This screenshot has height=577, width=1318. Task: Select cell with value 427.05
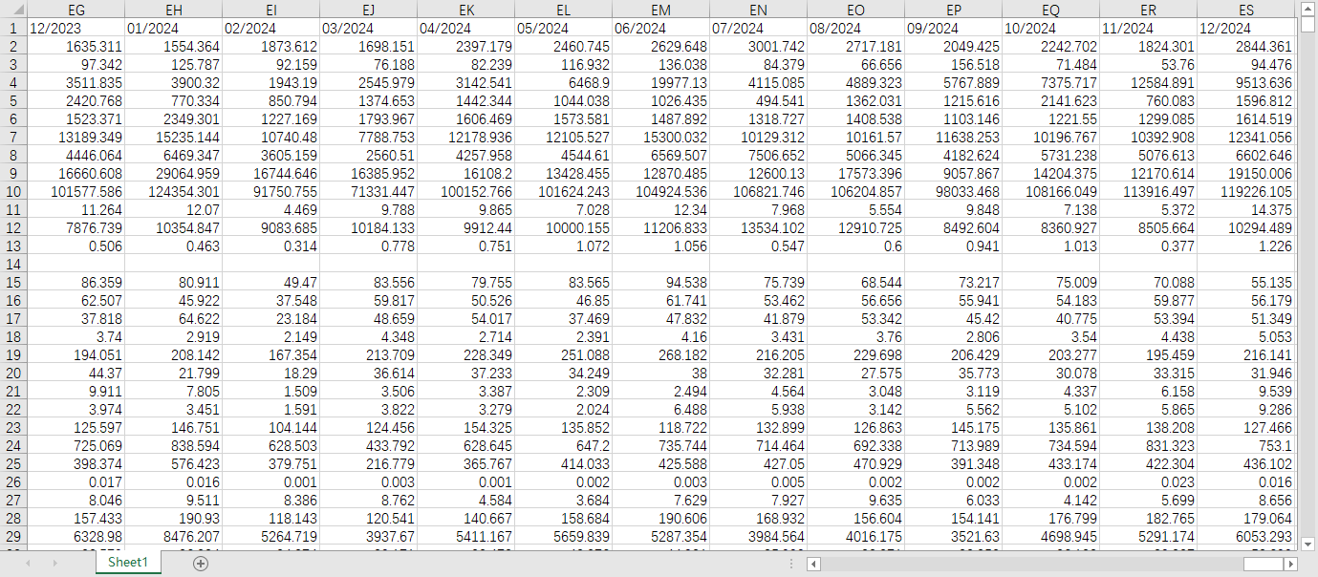pyautogui.click(x=758, y=463)
